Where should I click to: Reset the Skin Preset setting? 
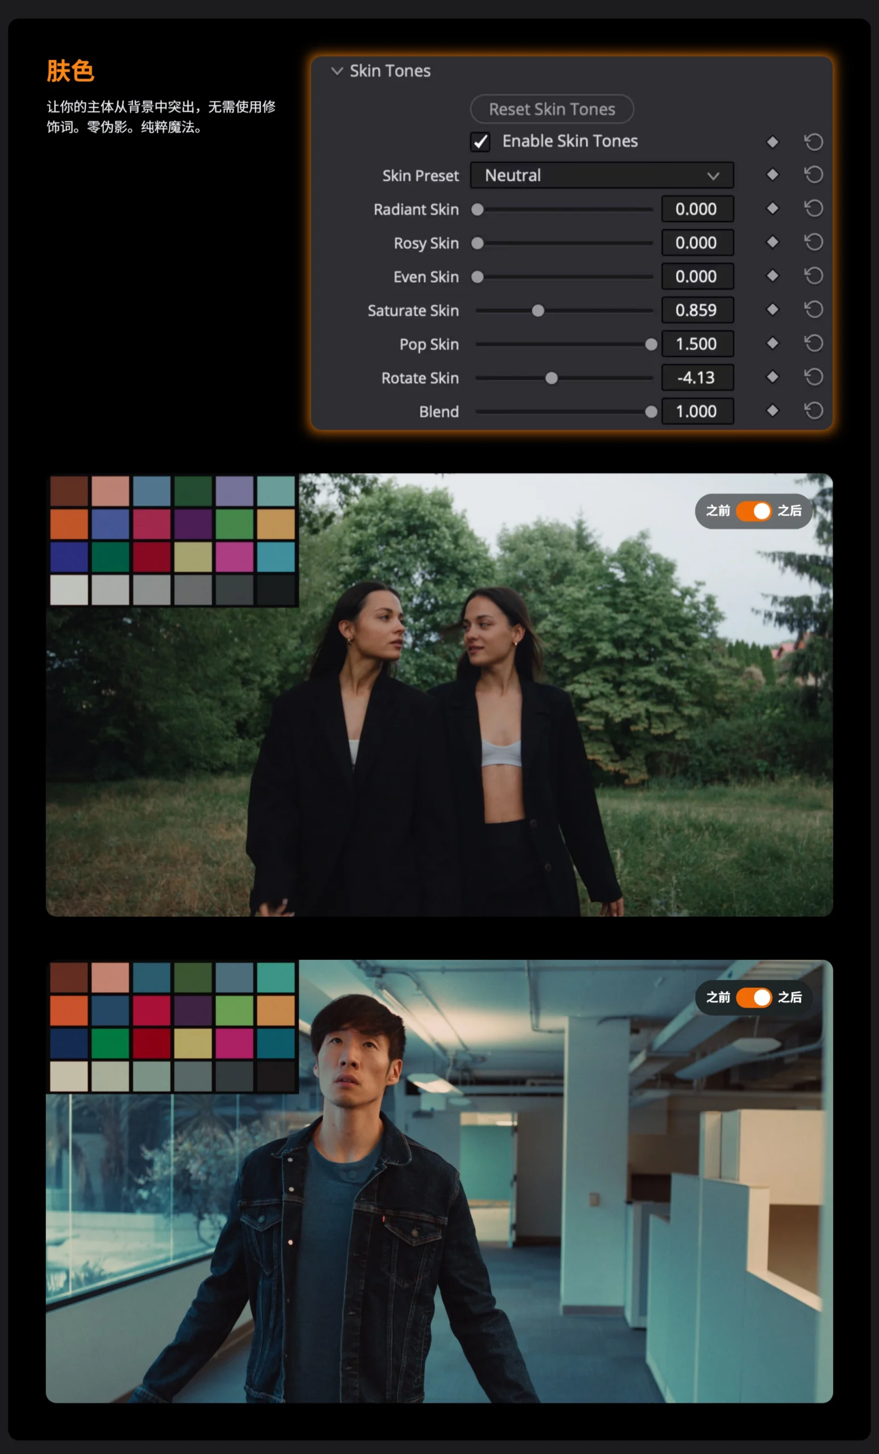pos(814,175)
